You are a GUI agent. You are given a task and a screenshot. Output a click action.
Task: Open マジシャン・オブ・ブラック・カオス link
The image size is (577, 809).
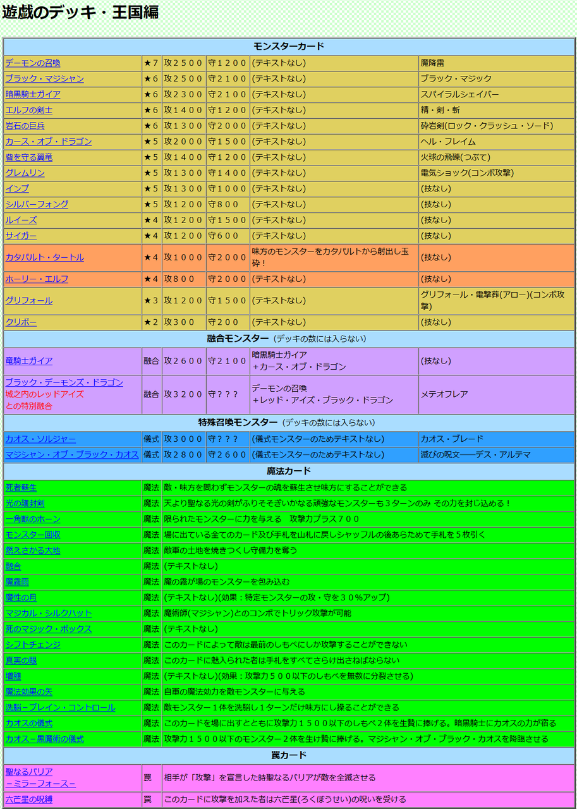(x=72, y=455)
